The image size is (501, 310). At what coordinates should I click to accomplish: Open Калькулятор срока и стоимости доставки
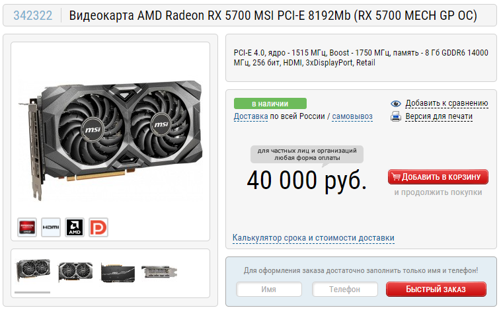point(313,238)
